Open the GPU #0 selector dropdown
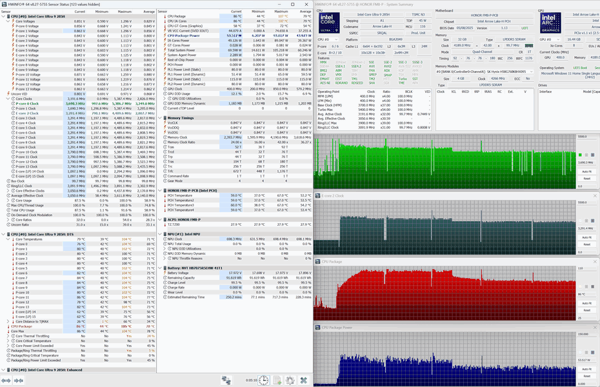 click(x=550, y=39)
